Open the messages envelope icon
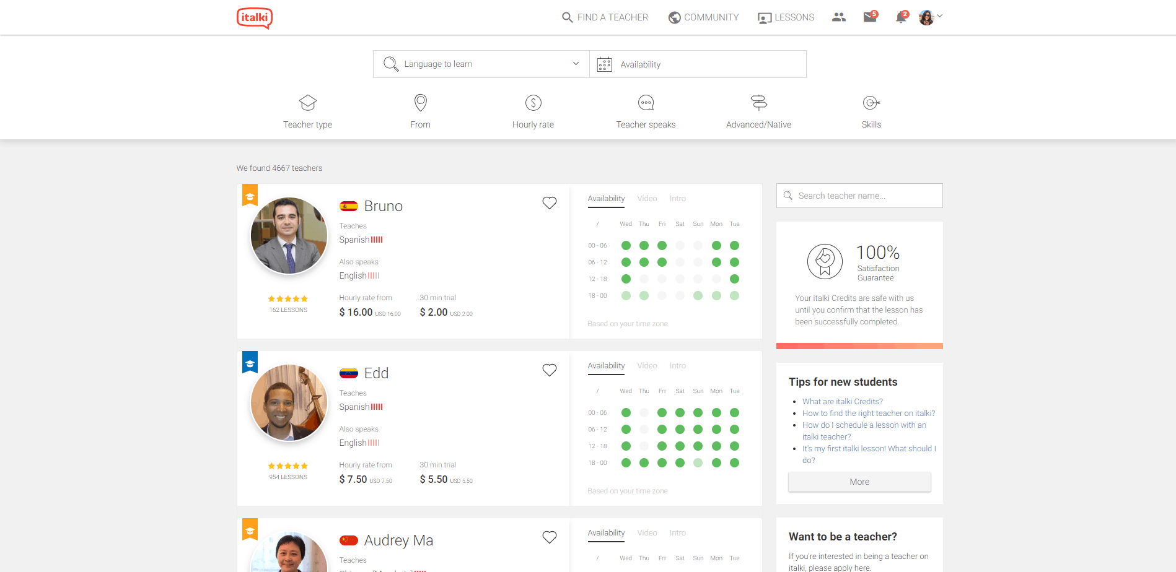 [x=870, y=17]
